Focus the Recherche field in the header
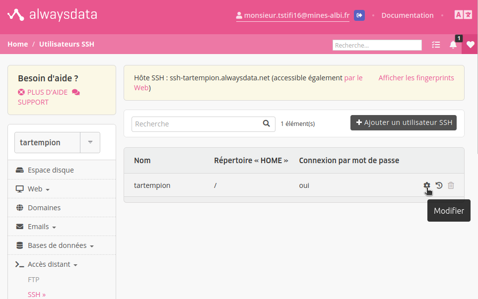Image resolution: width=478 pixels, height=299 pixels. coord(377,45)
